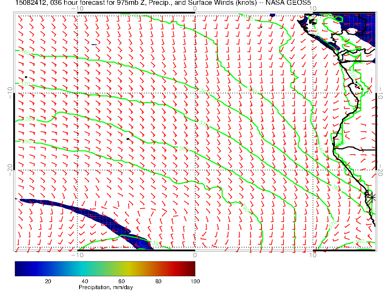Select the '10' longitude label on bottom axis
The image size is (387, 299).
point(313,255)
